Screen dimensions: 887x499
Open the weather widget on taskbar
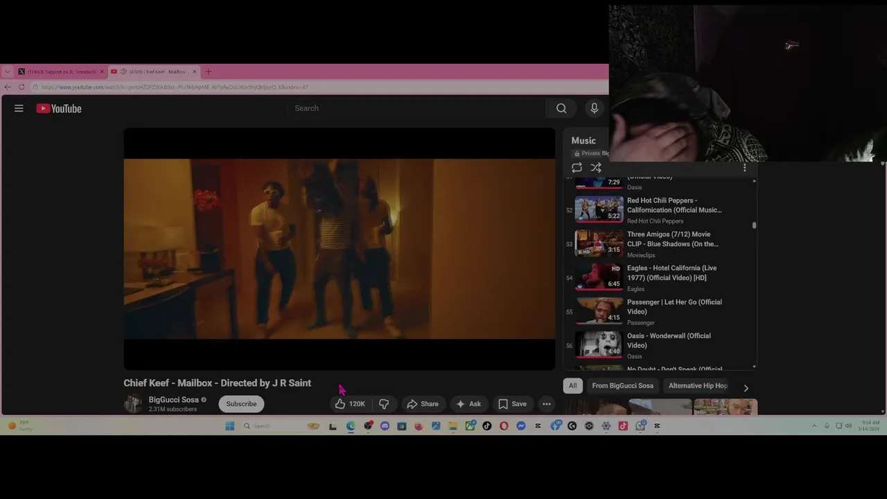[19, 426]
